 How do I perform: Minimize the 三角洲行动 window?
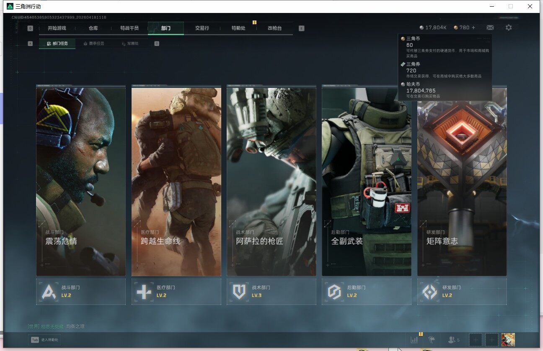pos(491,6)
